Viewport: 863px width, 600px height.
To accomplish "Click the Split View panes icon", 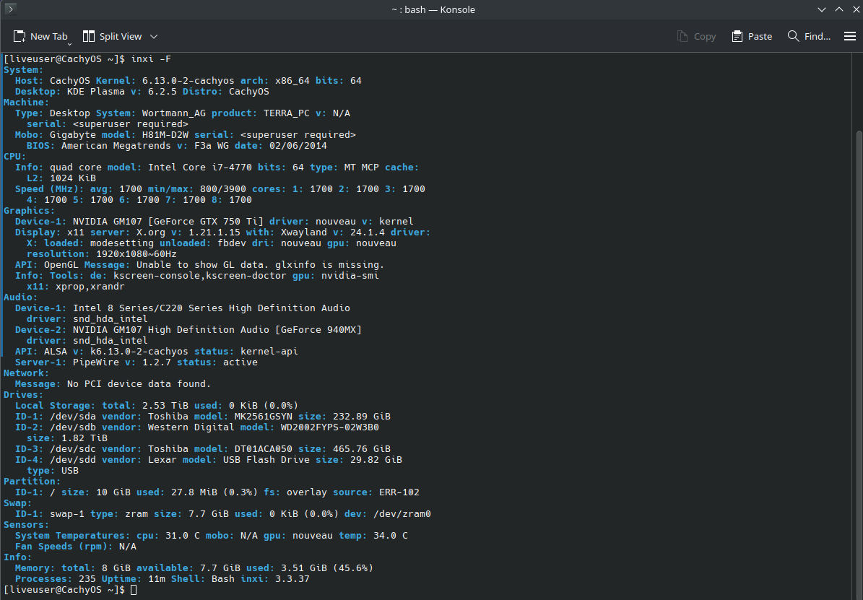I will tap(89, 36).
